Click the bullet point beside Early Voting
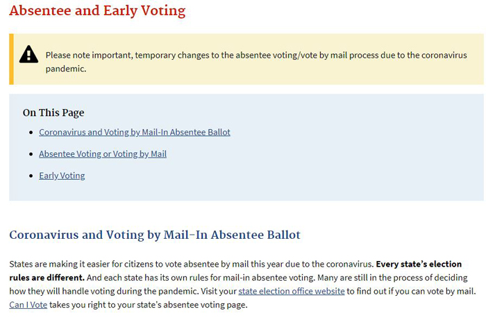Viewport: 486px width, 318px height. [x=31, y=176]
